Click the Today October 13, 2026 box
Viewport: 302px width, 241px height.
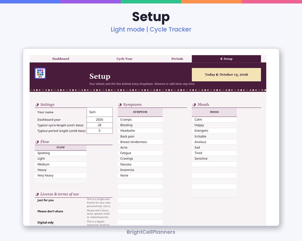(226, 74)
